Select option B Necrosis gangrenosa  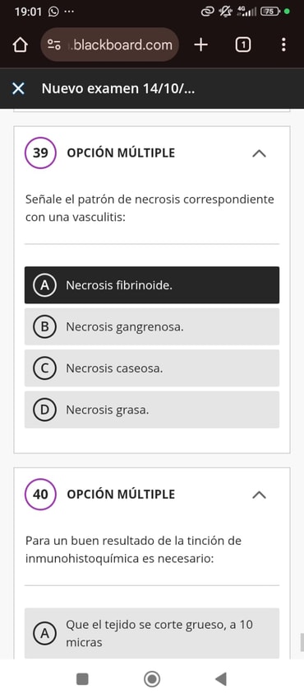pos(152,326)
